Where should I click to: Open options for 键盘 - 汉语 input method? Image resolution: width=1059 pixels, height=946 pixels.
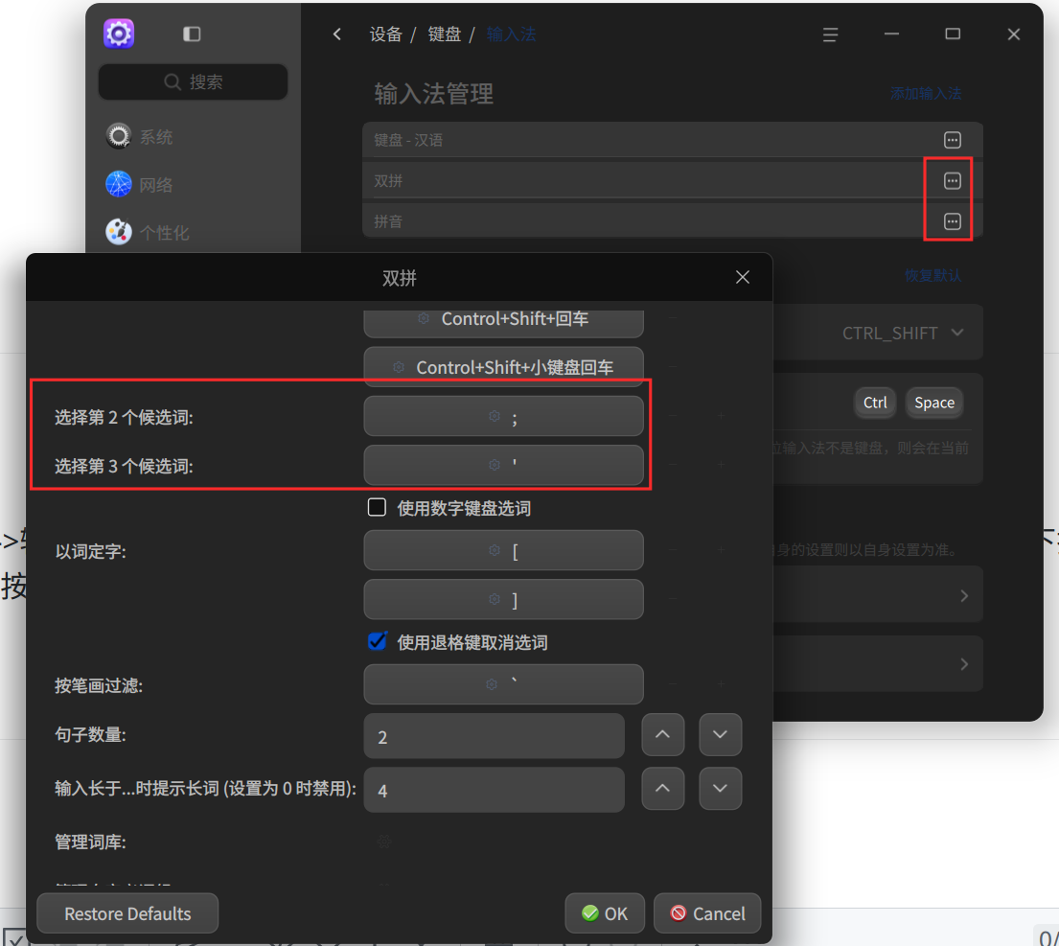pyautogui.click(x=952, y=140)
